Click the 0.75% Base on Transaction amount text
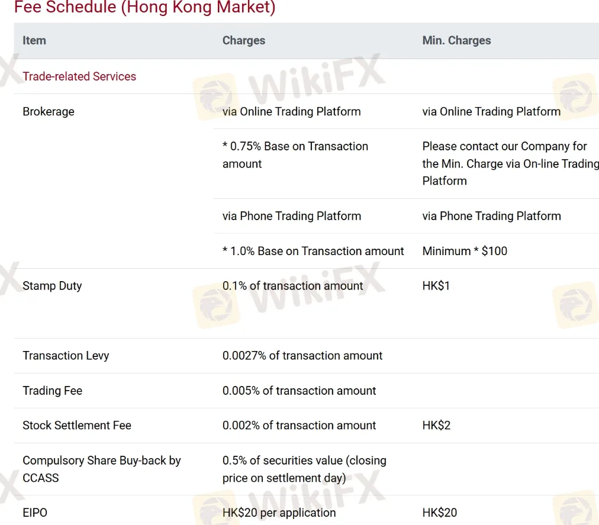This screenshot has width=599, height=525. [x=295, y=155]
